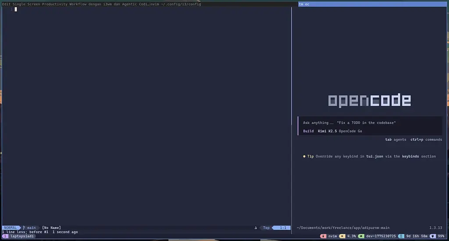Click the [No Name] buffer label

[x=51, y=228]
